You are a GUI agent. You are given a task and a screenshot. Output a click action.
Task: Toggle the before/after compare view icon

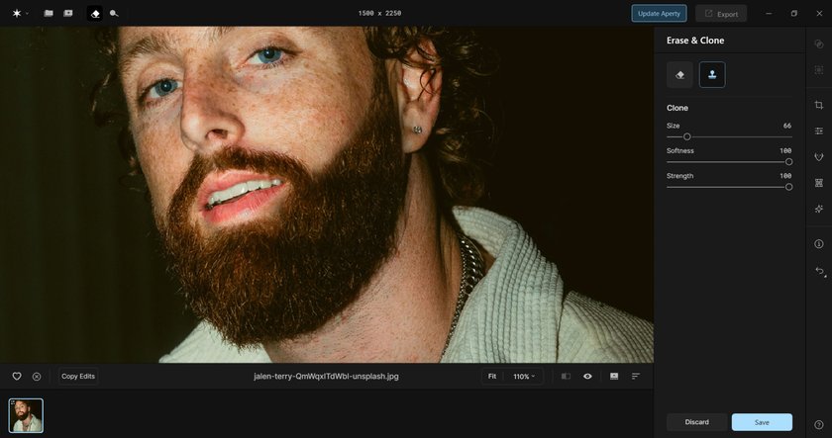pos(566,376)
